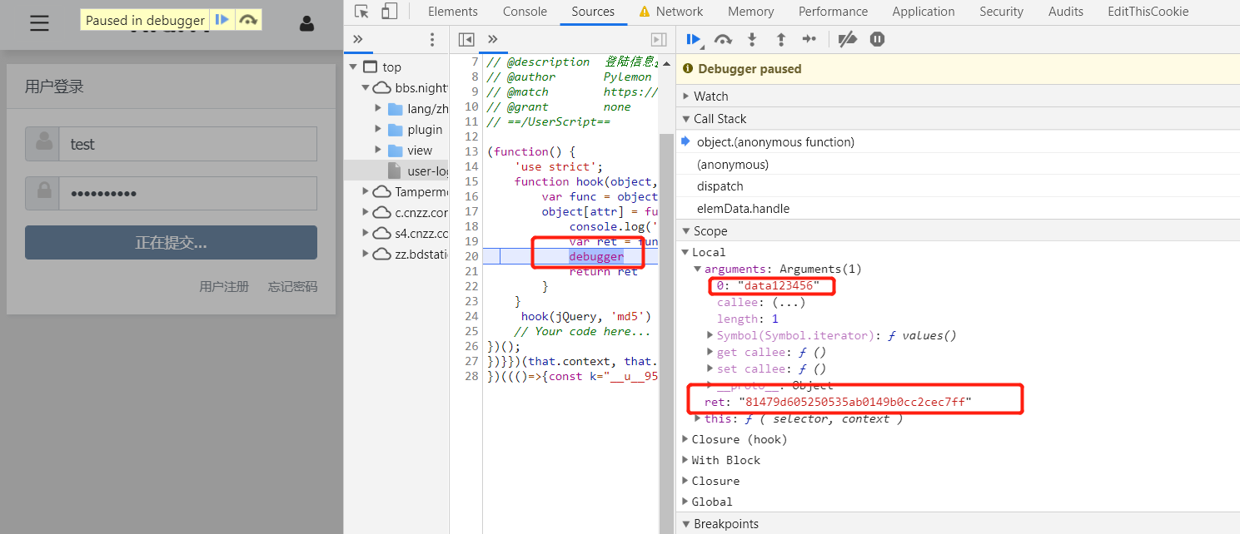Click the user profile icon in header

click(306, 23)
